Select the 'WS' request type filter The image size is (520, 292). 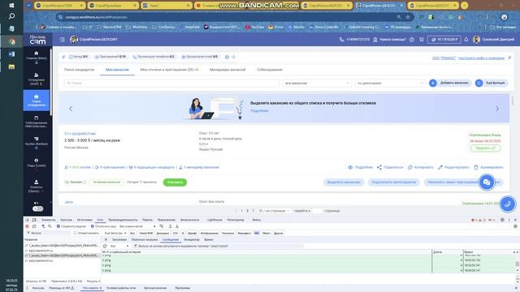click(x=257, y=233)
